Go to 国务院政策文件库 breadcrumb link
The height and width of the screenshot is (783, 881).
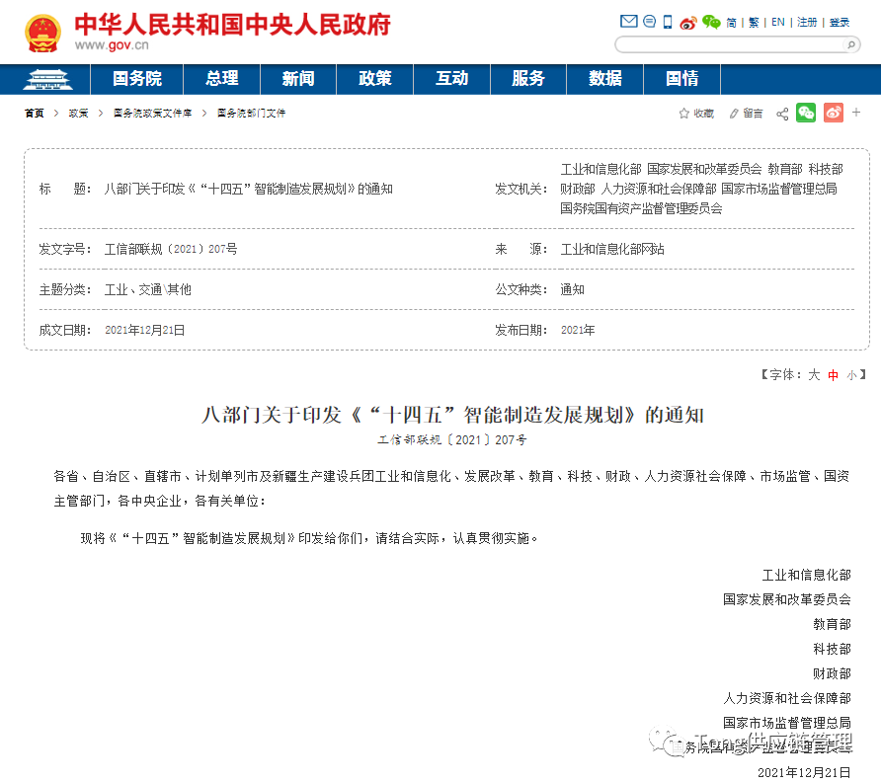(152, 114)
